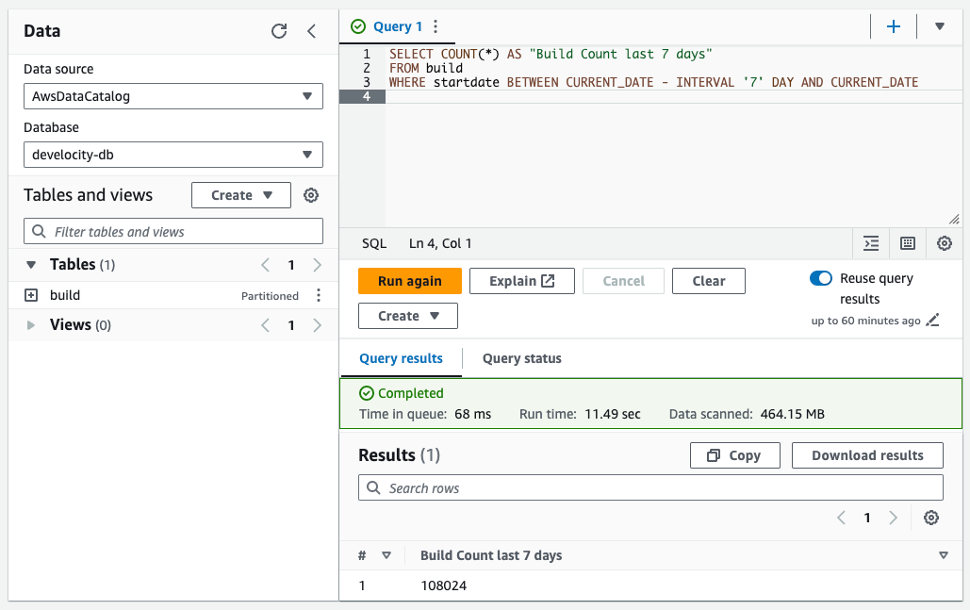Download the query results
The height and width of the screenshot is (610, 970).
[866, 454]
